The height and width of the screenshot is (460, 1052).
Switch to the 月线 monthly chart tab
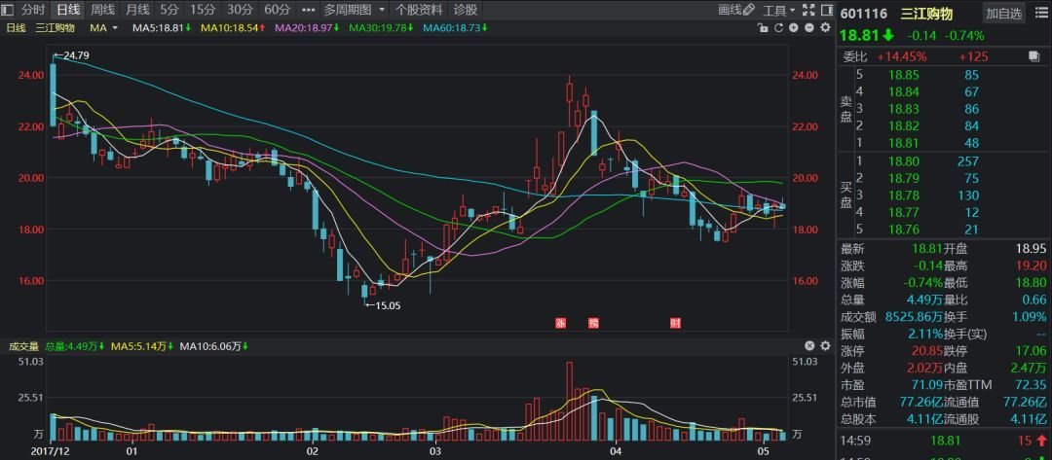point(137,10)
